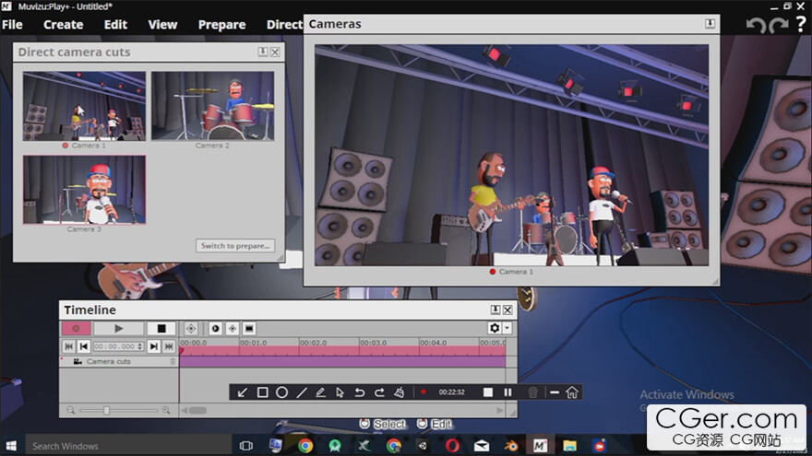Toggle the Timeline record button

[x=76, y=328]
